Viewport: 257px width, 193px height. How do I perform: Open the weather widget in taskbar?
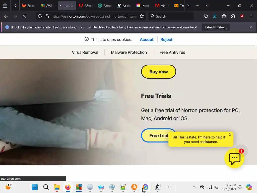point(9,187)
